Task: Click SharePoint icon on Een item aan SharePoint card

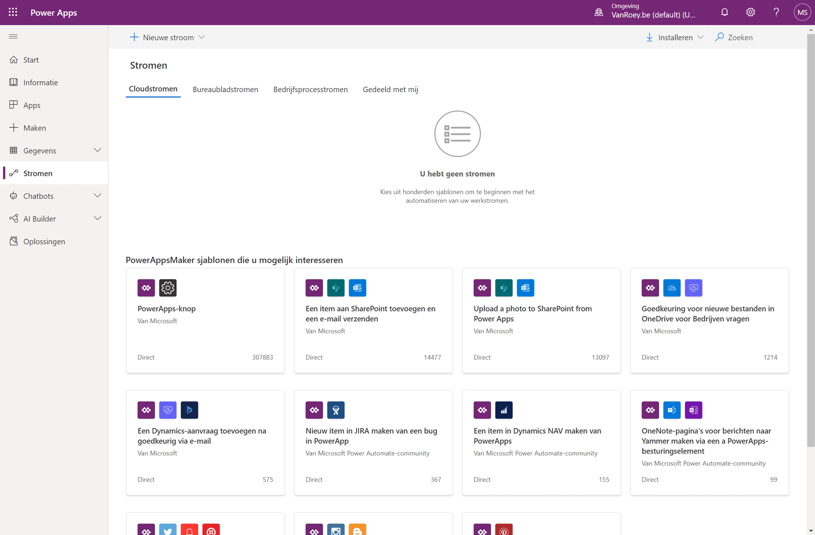Action: (x=336, y=288)
